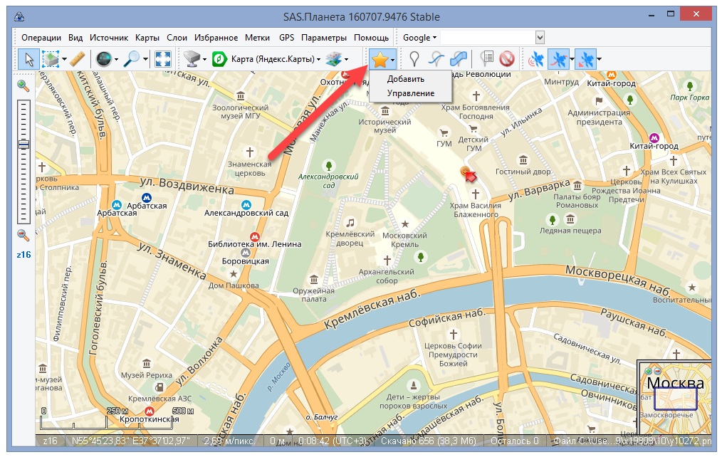Toggle hide all placemarks red icon
This screenshot has width=722, height=457.
tap(507, 59)
